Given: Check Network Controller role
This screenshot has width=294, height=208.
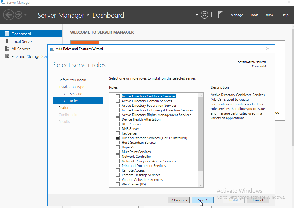Looking at the screenshot, I should (118, 156).
